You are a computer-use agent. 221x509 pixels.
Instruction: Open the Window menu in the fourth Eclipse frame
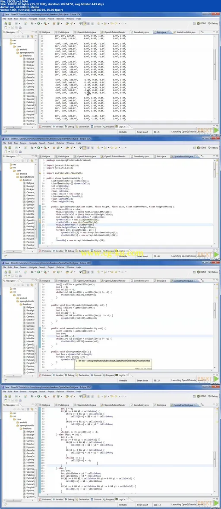coord(70,391)
